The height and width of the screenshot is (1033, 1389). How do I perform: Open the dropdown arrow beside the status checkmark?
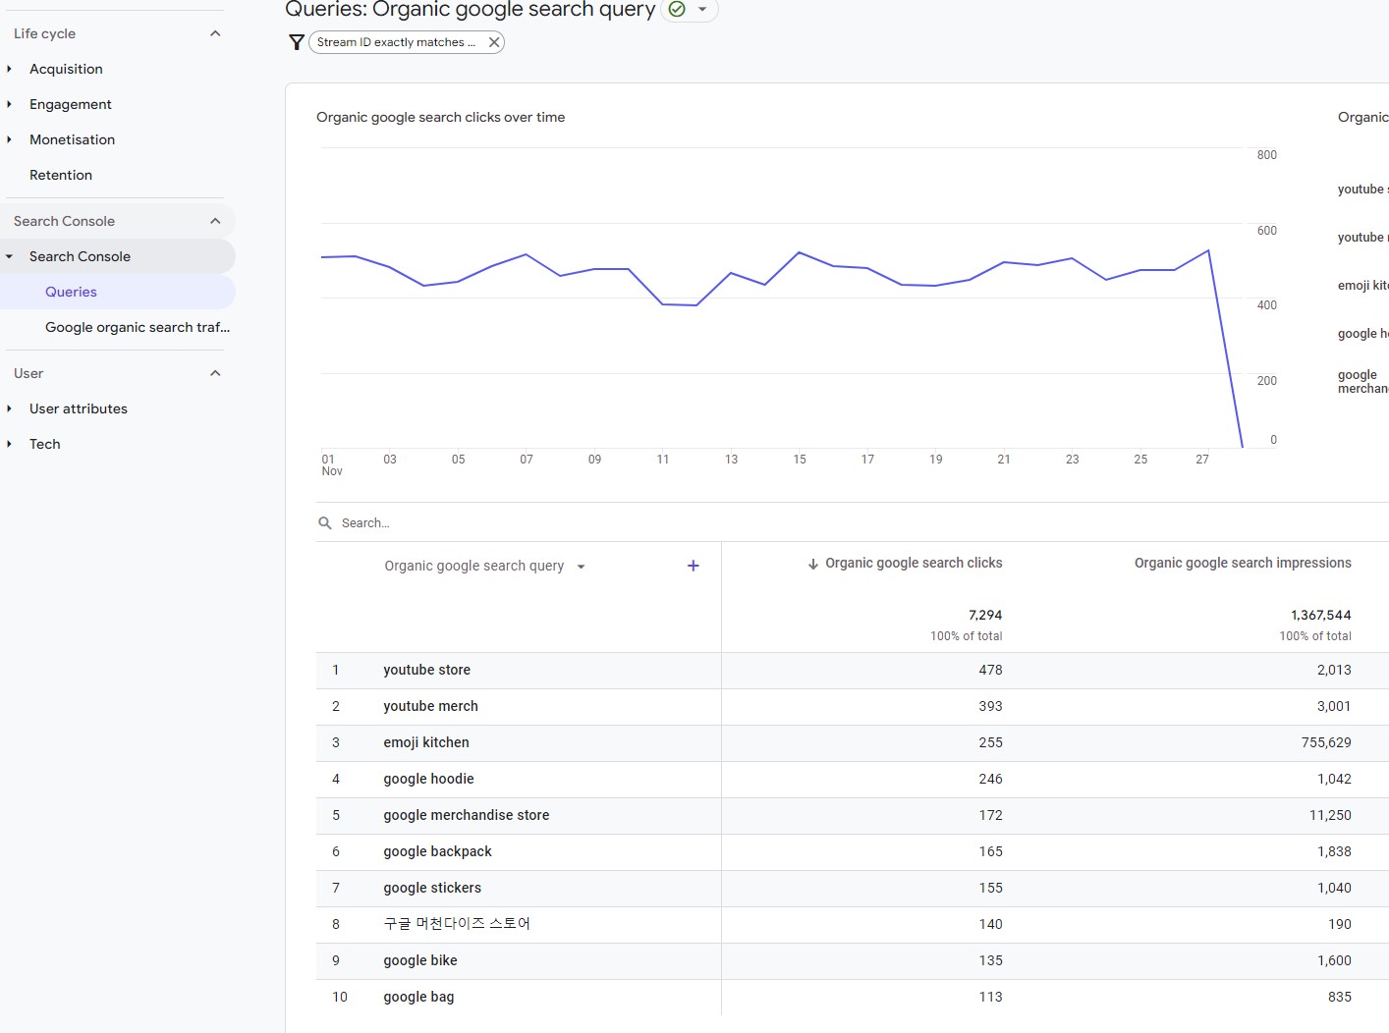point(702,9)
